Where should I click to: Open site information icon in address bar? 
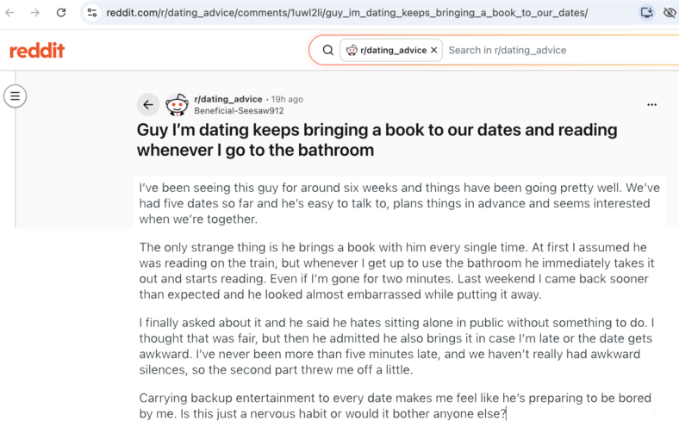click(92, 13)
